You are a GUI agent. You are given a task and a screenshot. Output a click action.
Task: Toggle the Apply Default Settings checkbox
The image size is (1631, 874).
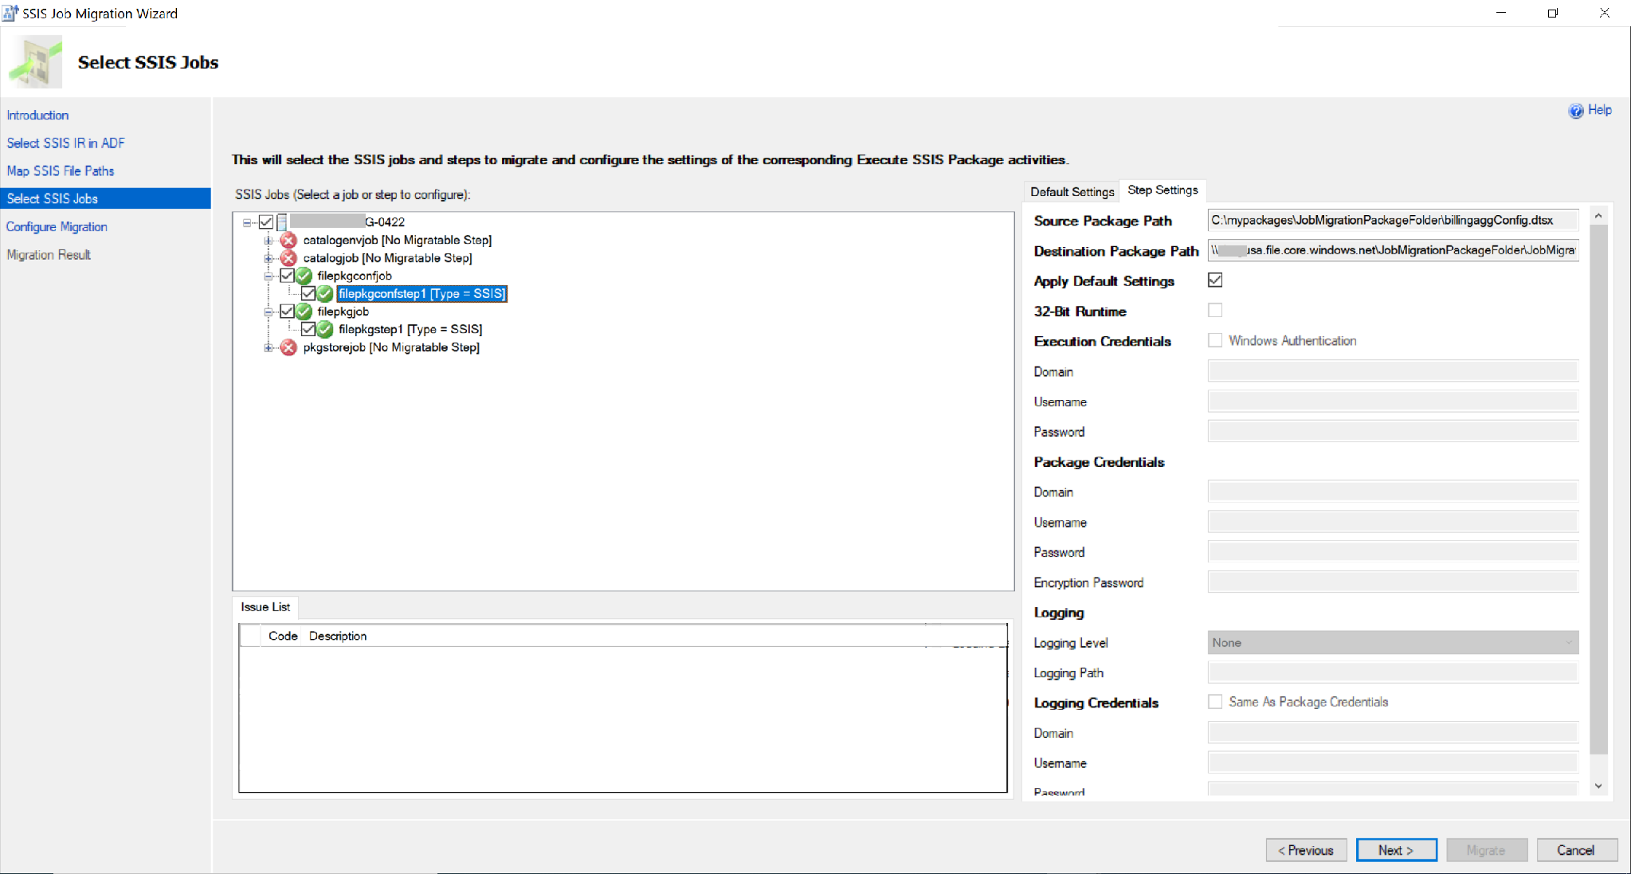coord(1216,280)
